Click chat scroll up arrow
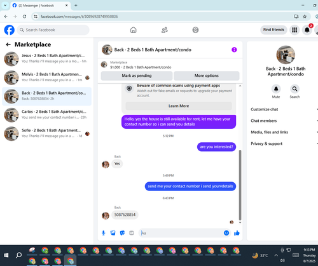 click(240, 86)
